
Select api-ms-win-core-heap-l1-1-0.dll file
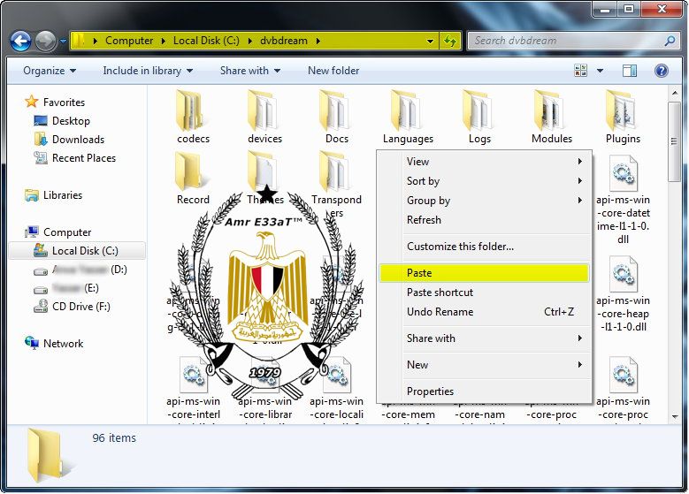pos(623,294)
